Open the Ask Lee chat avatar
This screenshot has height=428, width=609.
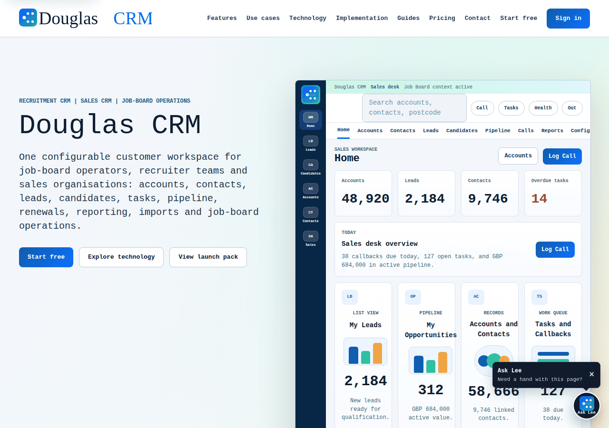pos(587,405)
